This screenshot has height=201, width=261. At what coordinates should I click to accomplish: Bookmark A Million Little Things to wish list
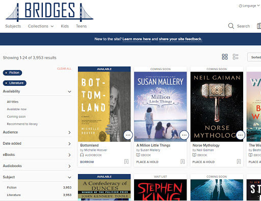[x=182, y=161]
